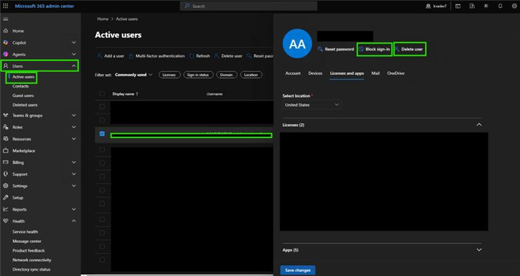520x276 pixels.
Task: Click the Marketplace shopping bag icon
Action: (6, 151)
